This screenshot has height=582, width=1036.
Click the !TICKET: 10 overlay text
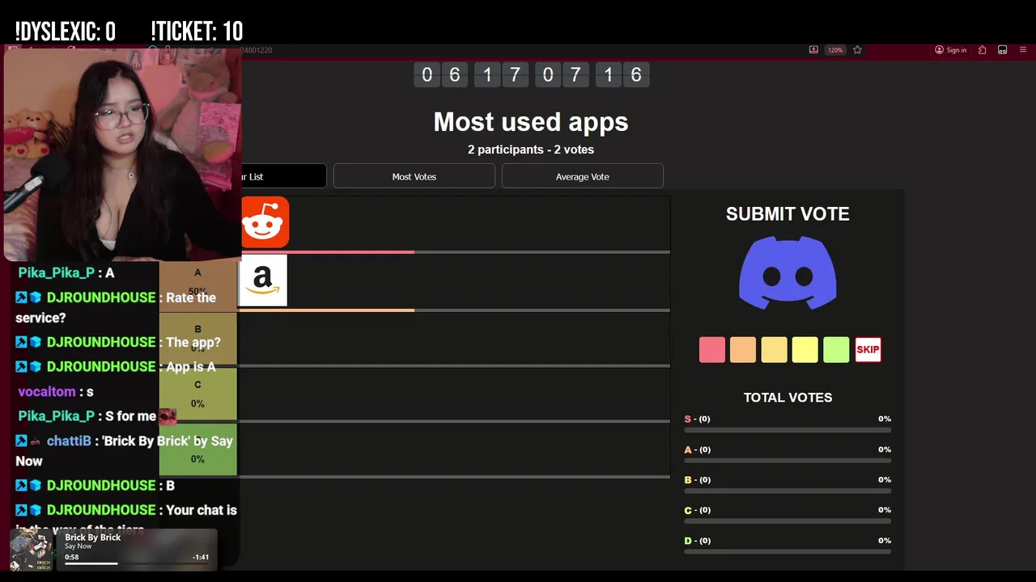[x=197, y=32]
